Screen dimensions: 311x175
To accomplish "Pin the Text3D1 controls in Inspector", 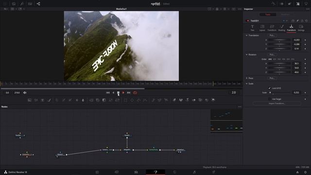I will click(297, 21).
